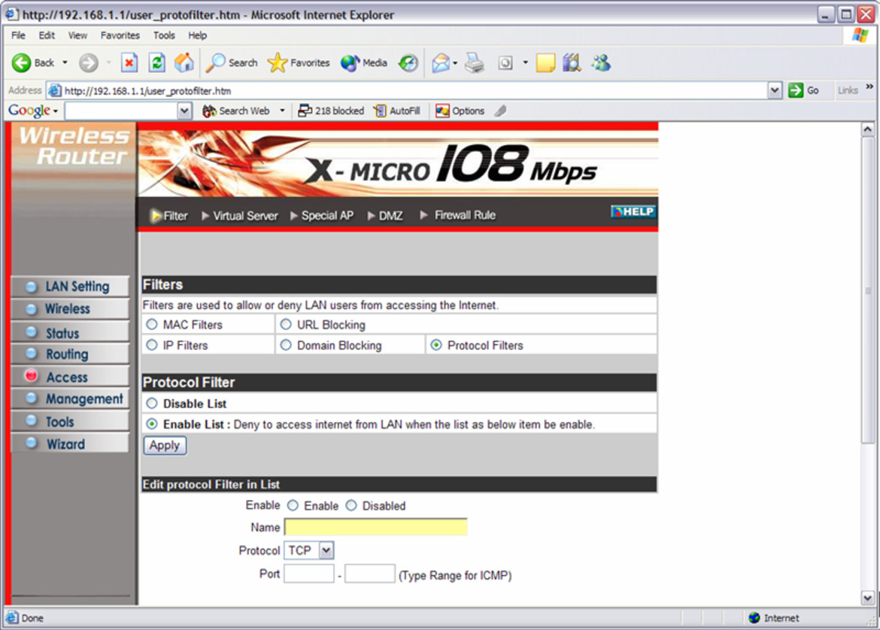
Task: Select the Domain Blocking radio button
Action: [286, 345]
